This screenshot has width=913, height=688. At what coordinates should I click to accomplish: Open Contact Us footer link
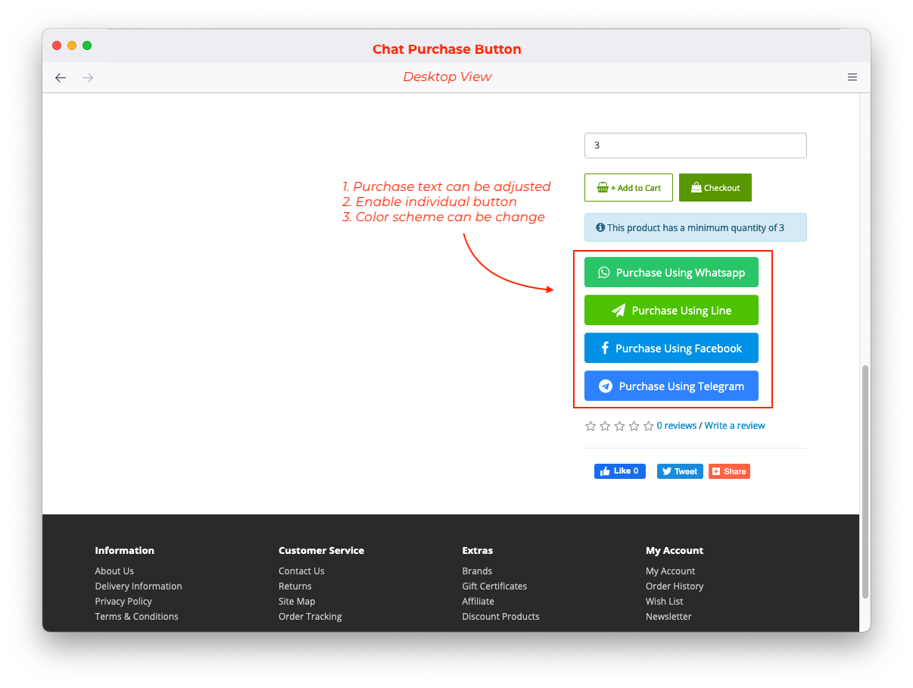pyautogui.click(x=301, y=571)
